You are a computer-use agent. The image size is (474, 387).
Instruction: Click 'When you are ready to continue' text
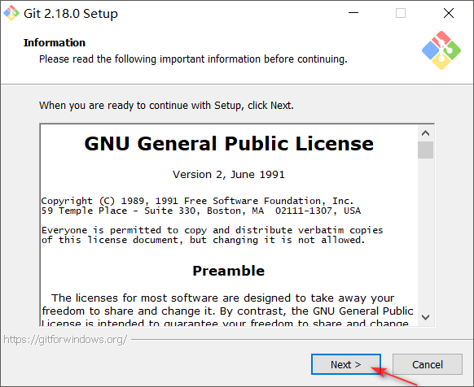166,106
